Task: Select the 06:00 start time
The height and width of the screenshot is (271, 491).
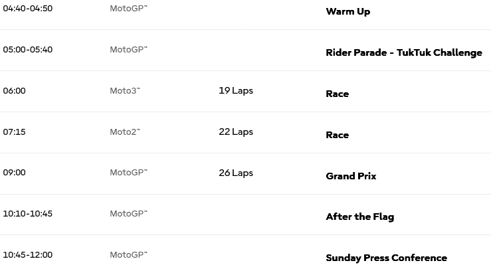Action: [x=14, y=91]
